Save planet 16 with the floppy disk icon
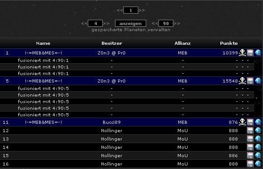 click(x=250, y=164)
